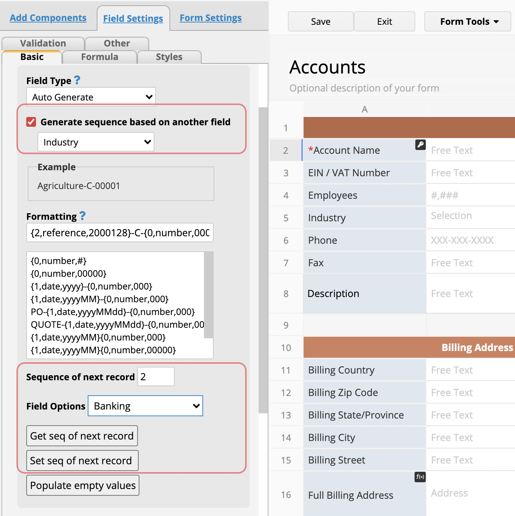
Task: Open the Add Components tab
Action: 48,18
